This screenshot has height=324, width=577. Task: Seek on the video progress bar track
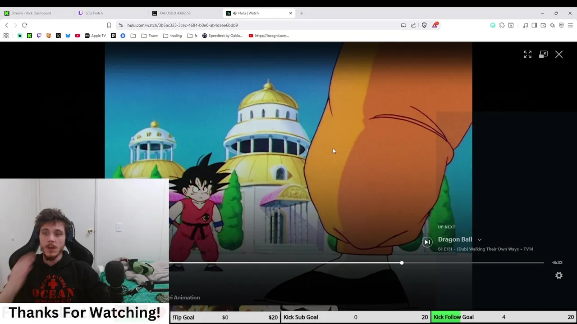click(x=357, y=263)
